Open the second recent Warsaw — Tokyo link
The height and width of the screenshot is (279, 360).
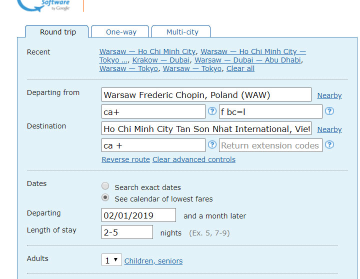pos(192,68)
